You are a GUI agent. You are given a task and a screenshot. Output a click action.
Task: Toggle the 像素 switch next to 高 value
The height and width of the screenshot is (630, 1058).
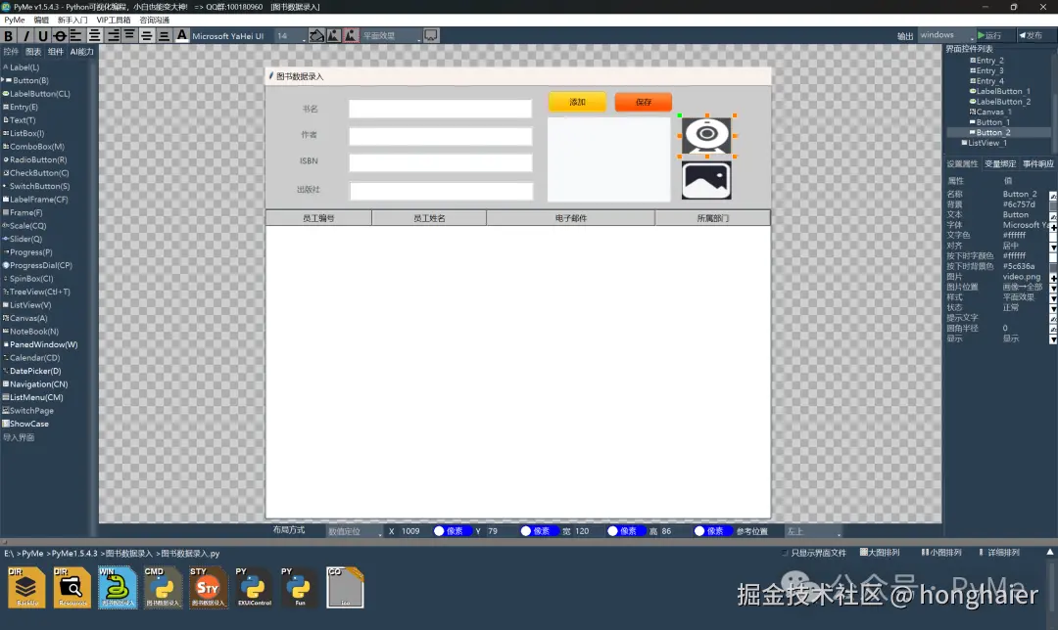(711, 531)
